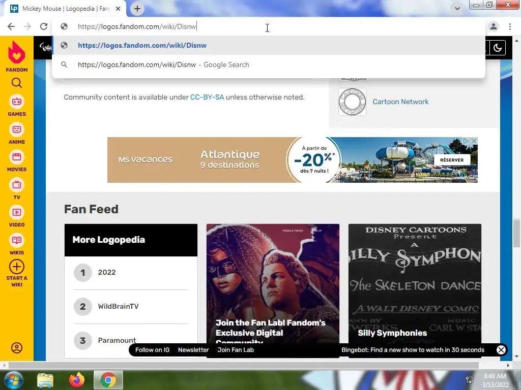521x390 pixels.
Task: Click Join Fan Lab in bottom bar
Action: pos(236,350)
